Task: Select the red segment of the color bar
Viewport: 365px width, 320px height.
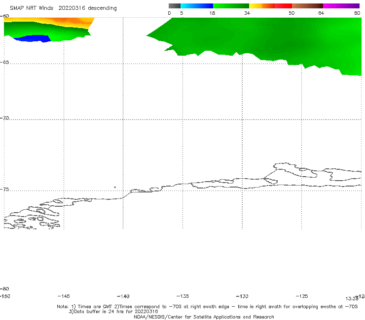Action: pos(284,6)
